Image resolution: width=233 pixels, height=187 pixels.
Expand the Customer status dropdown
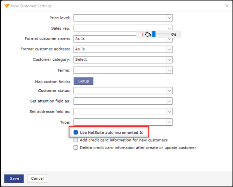click(169, 91)
